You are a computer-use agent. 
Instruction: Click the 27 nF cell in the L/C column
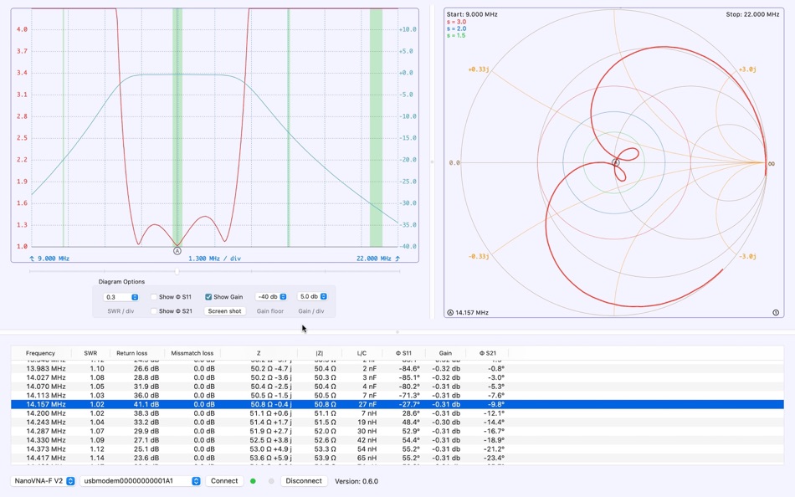tap(367, 404)
